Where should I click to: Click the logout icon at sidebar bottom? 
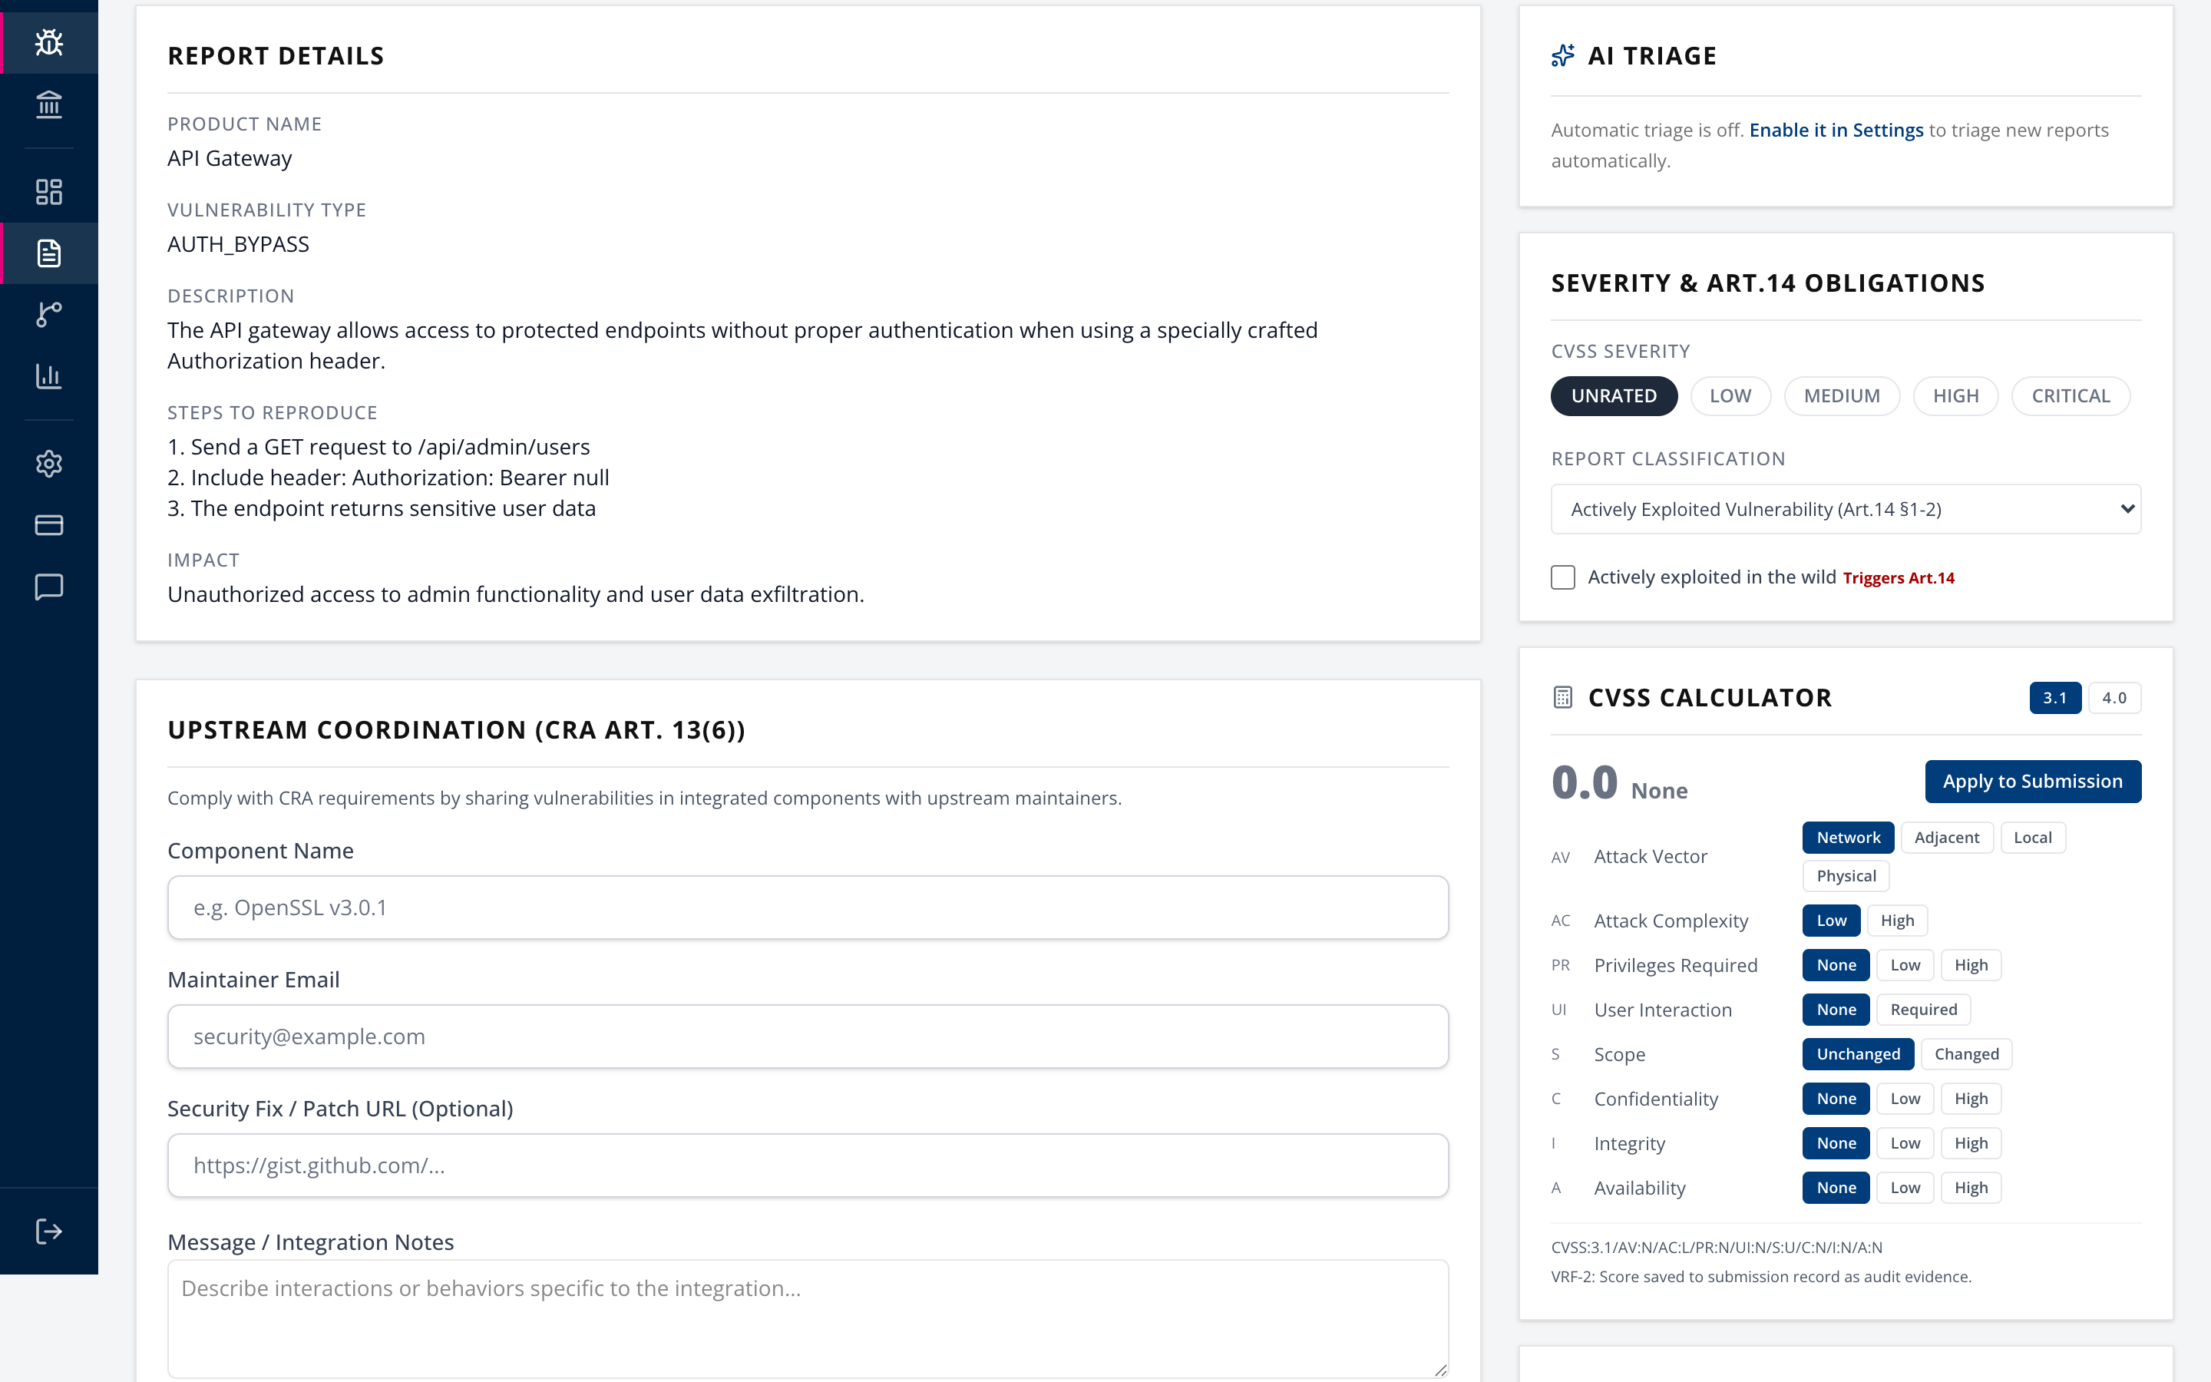[x=48, y=1232]
